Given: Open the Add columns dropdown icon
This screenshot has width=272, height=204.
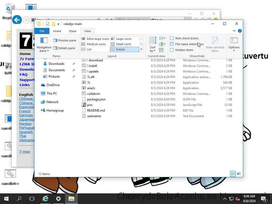Looking at the screenshot, I should 162,44.
